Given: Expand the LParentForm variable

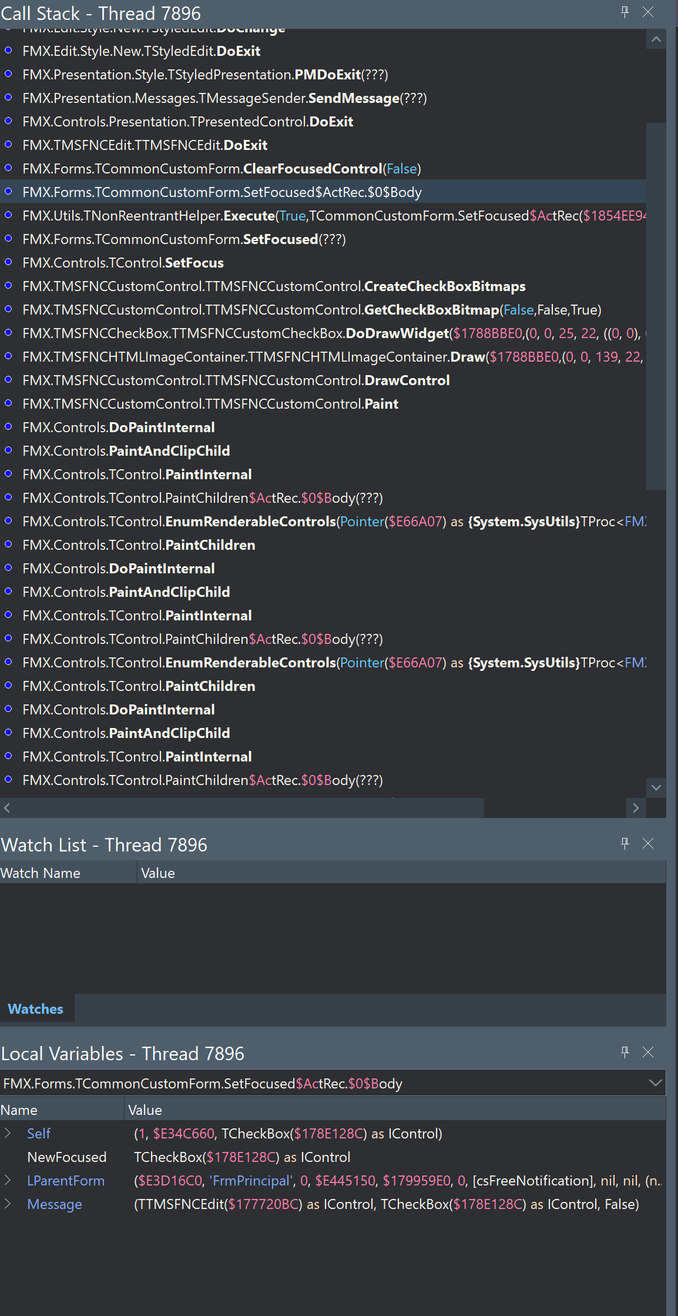Looking at the screenshot, I should [8, 1180].
